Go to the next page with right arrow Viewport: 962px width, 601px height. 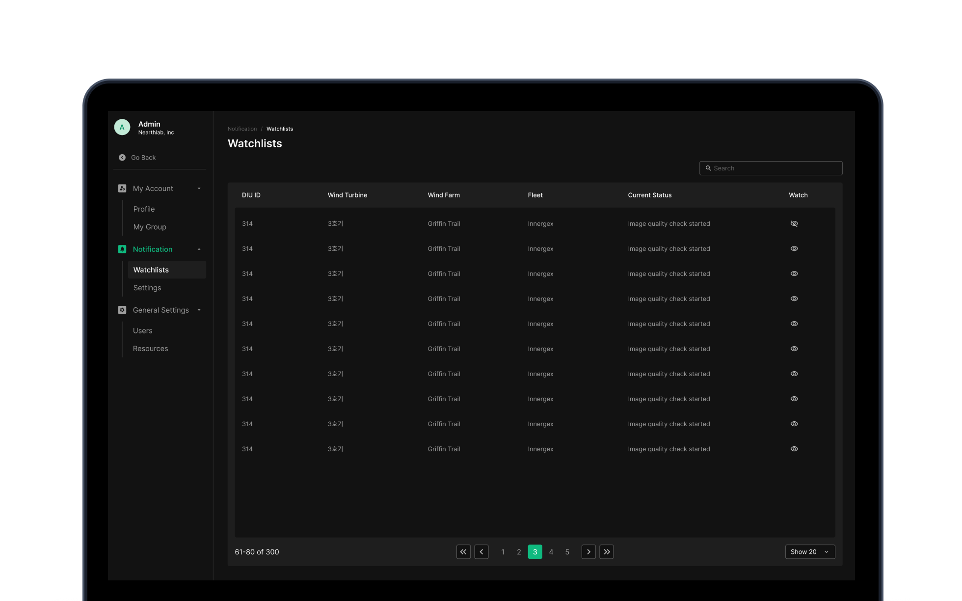click(588, 551)
